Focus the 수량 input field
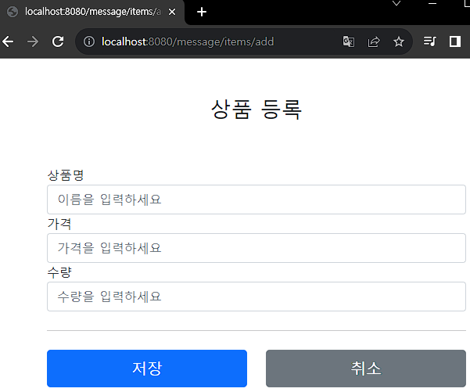 (x=257, y=297)
